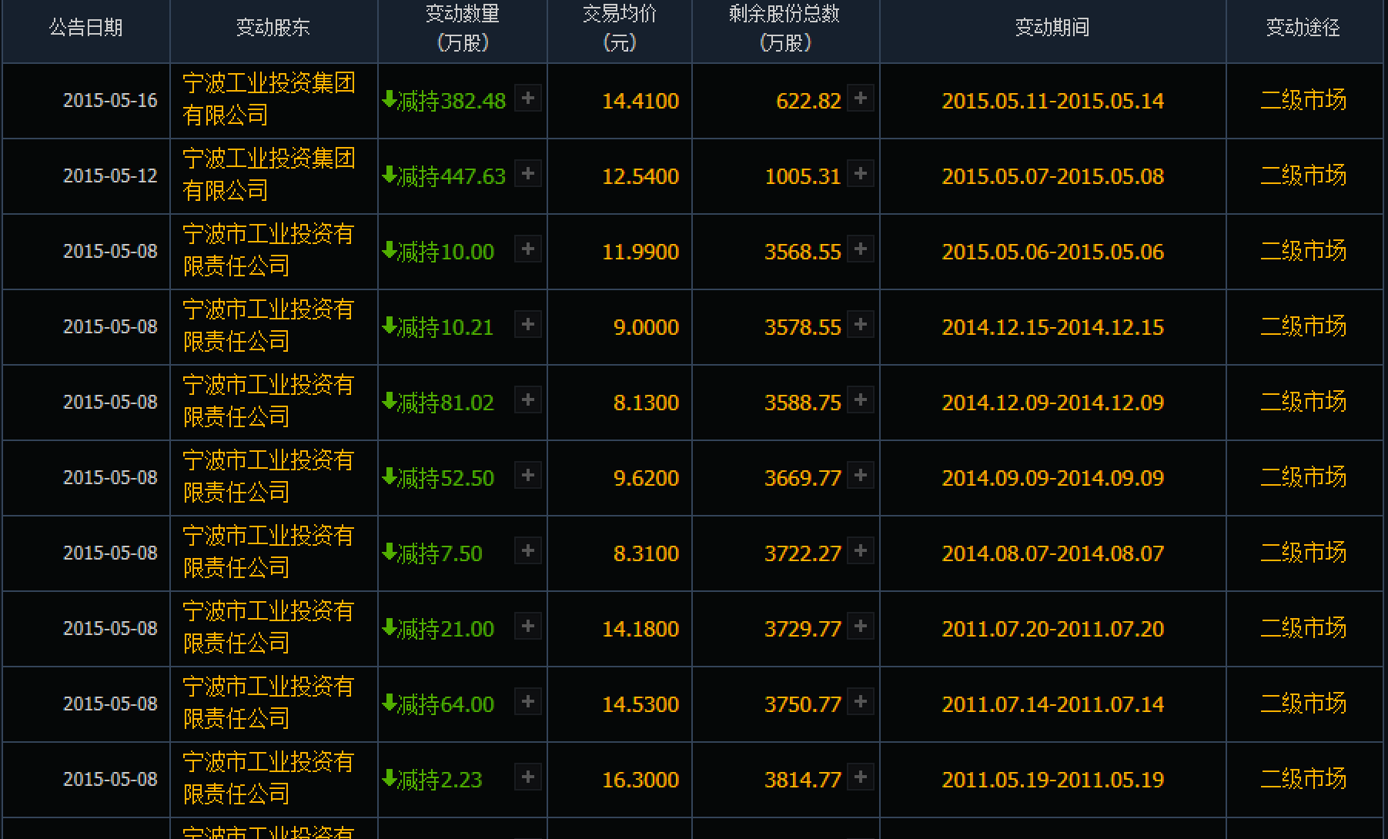
Task: Click the period 2015.05.11-2015.05.14
Action: pos(1053,101)
